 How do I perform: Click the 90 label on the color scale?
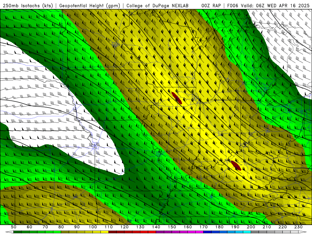(x=77, y=227)
